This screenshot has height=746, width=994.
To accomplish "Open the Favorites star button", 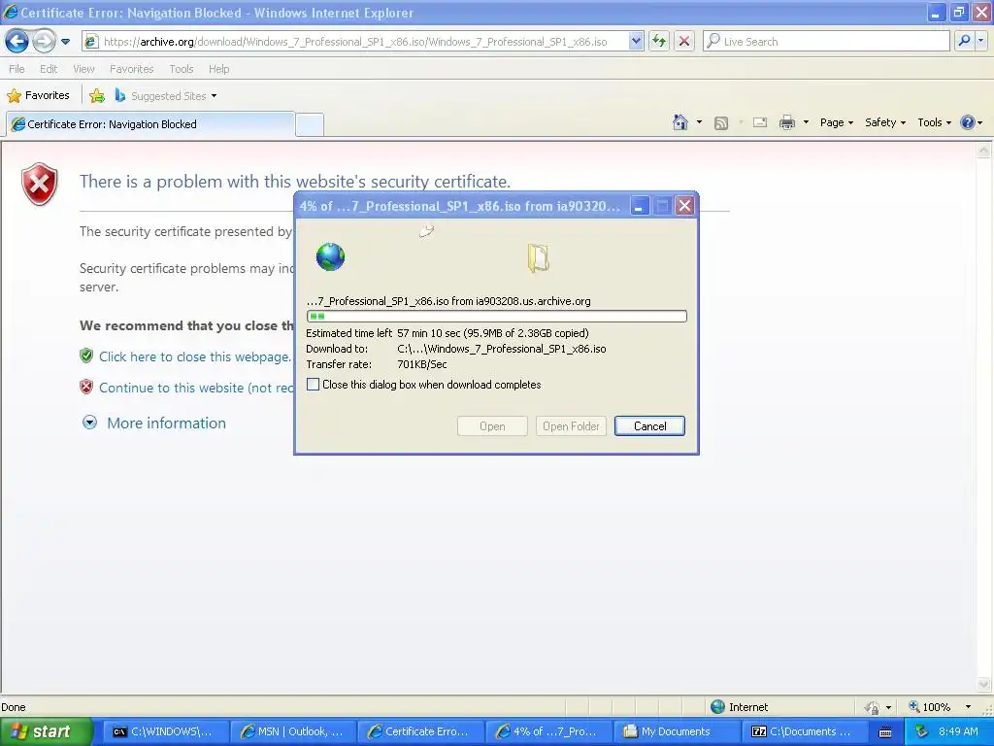I will click(x=38, y=96).
